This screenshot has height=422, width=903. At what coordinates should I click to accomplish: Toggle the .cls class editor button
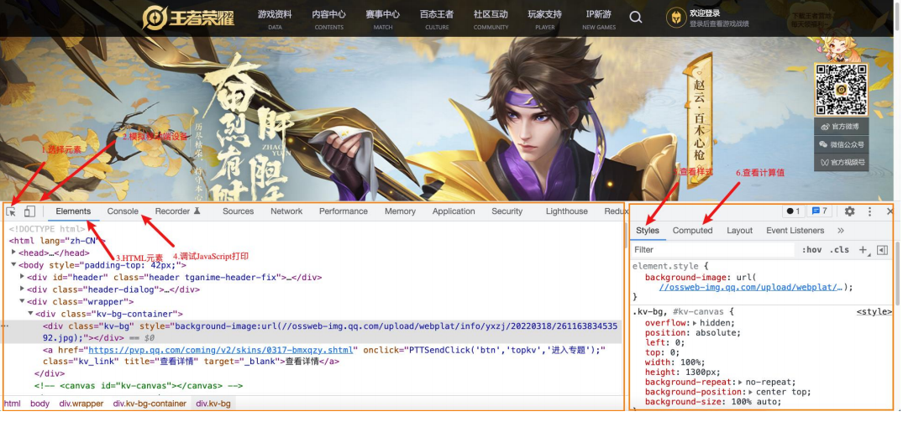[839, 249]
